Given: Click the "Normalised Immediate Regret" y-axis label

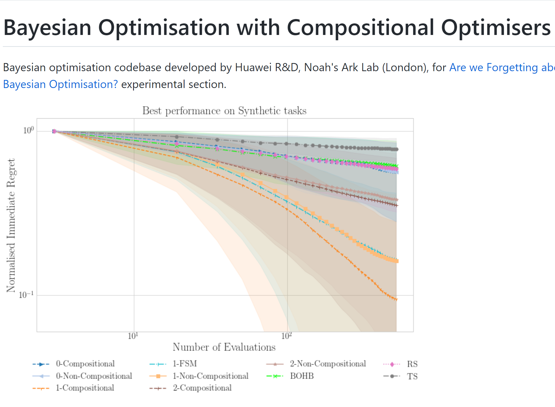Looking at the screenshot, I should tap(11, 225).
